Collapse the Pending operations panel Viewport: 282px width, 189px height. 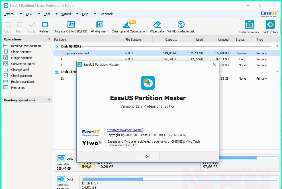[x=49, y=100]
